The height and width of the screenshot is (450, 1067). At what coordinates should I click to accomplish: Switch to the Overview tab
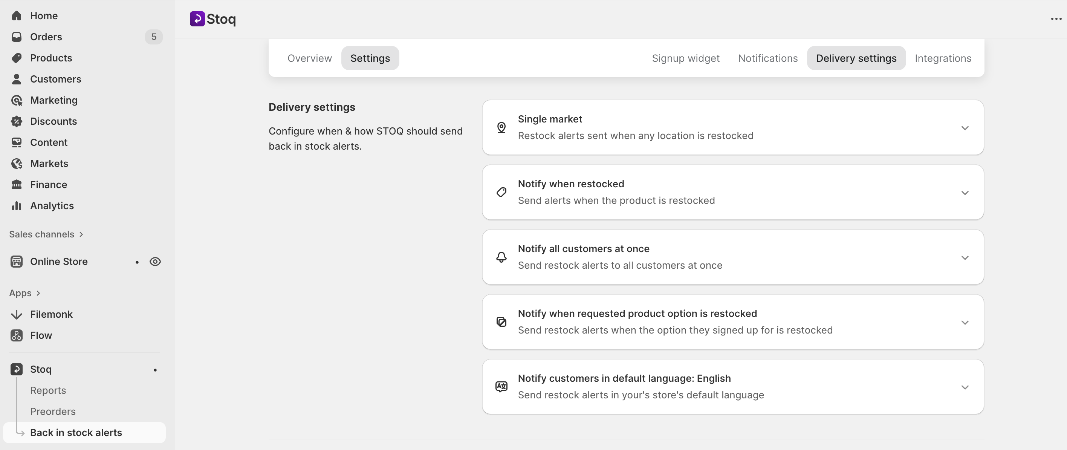click(x=309, y=58)
